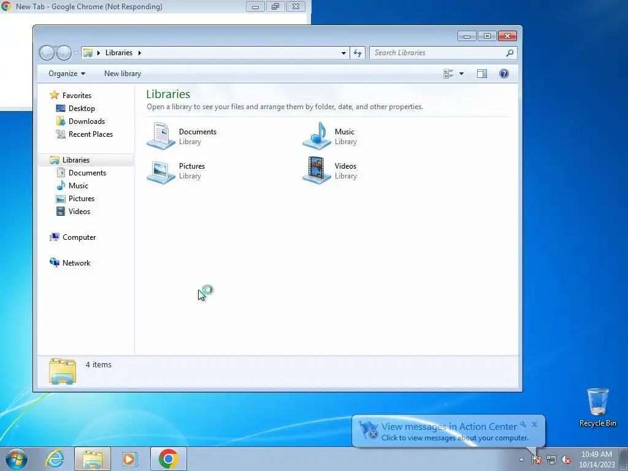Restore down the Chrome window
The image size is (628, 471).
pos(275,6)
